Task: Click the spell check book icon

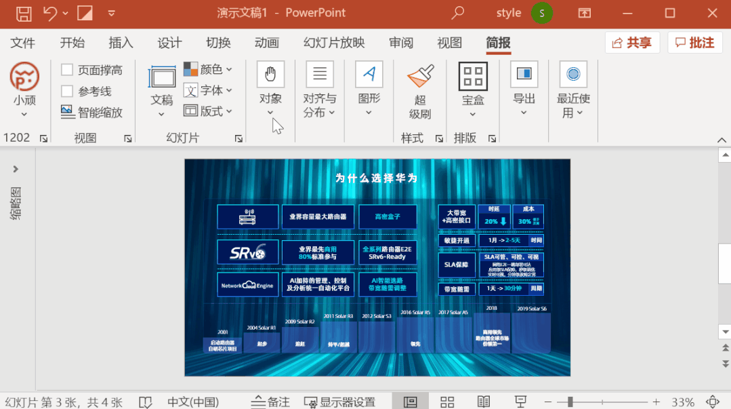Action: pyautogui.click(x=146, y=402)
